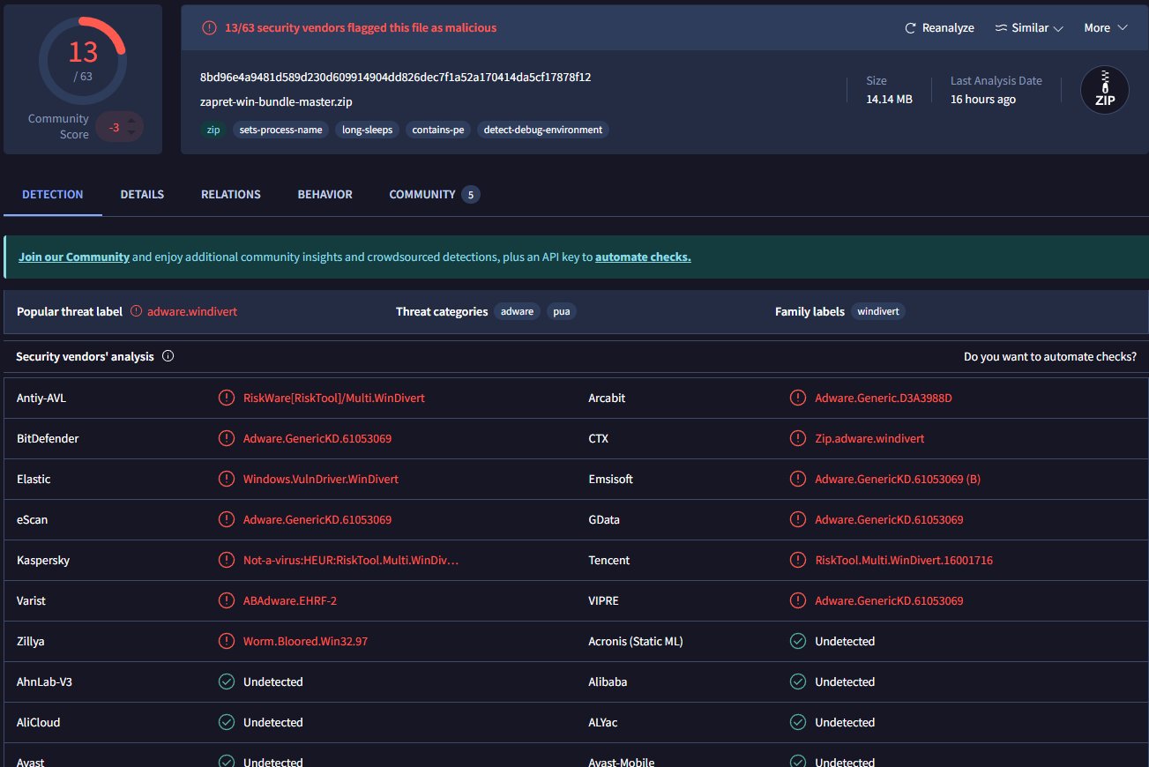
Task: Click Do you want to automate checks?
Action: click(1050, 357)
